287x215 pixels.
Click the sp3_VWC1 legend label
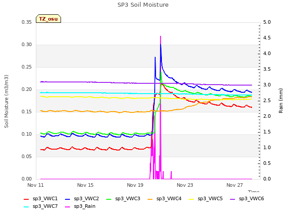pyautogui.click(x=45, y=198)
